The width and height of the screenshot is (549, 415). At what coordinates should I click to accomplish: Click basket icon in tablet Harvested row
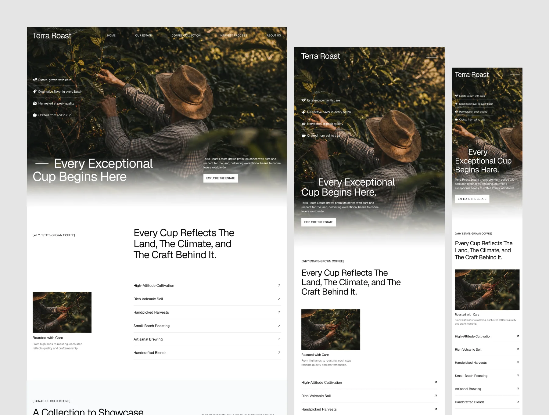[x=303, y=124]
